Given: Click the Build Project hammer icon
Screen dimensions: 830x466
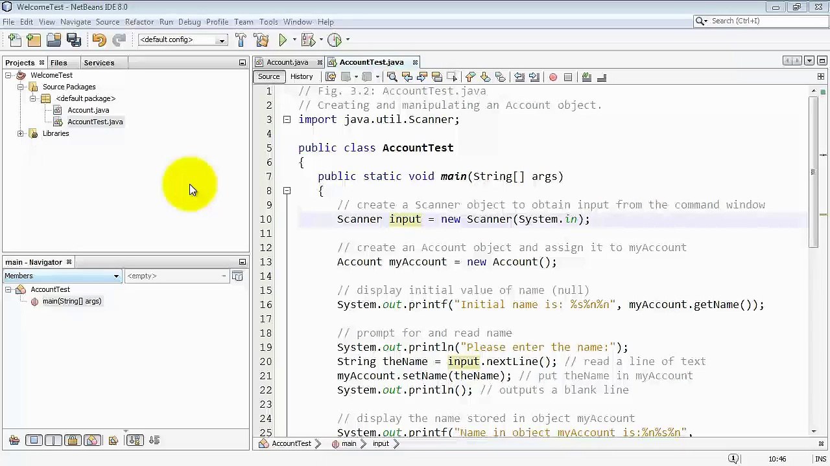Looking at the screenshot, I should (x=241, y=40).
